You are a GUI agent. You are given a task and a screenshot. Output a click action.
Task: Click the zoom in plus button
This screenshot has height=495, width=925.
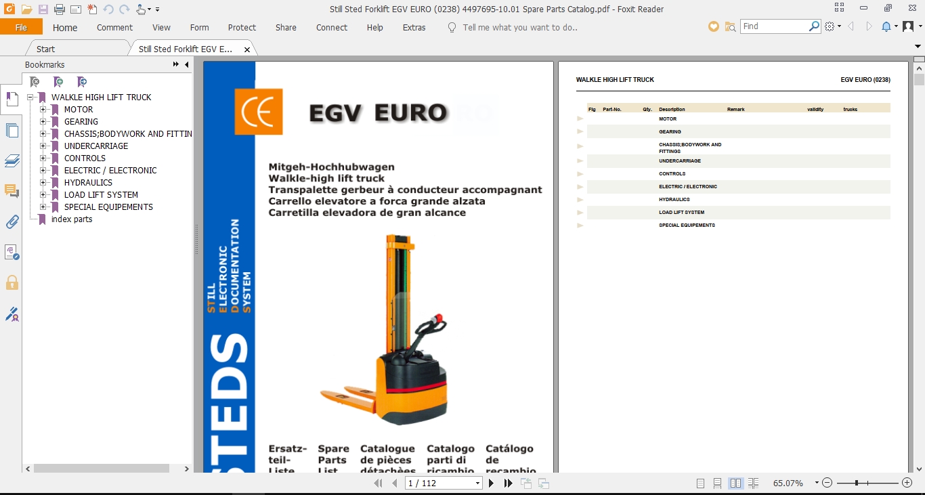pos(907,483)
